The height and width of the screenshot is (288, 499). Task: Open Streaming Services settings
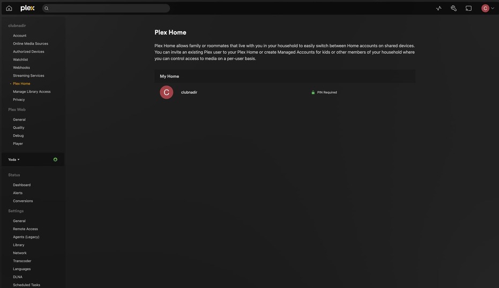tap(28, 76)
